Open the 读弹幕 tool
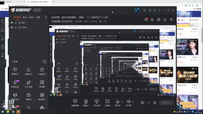This screenshot has width=203, height=114. tap(42, 84)
